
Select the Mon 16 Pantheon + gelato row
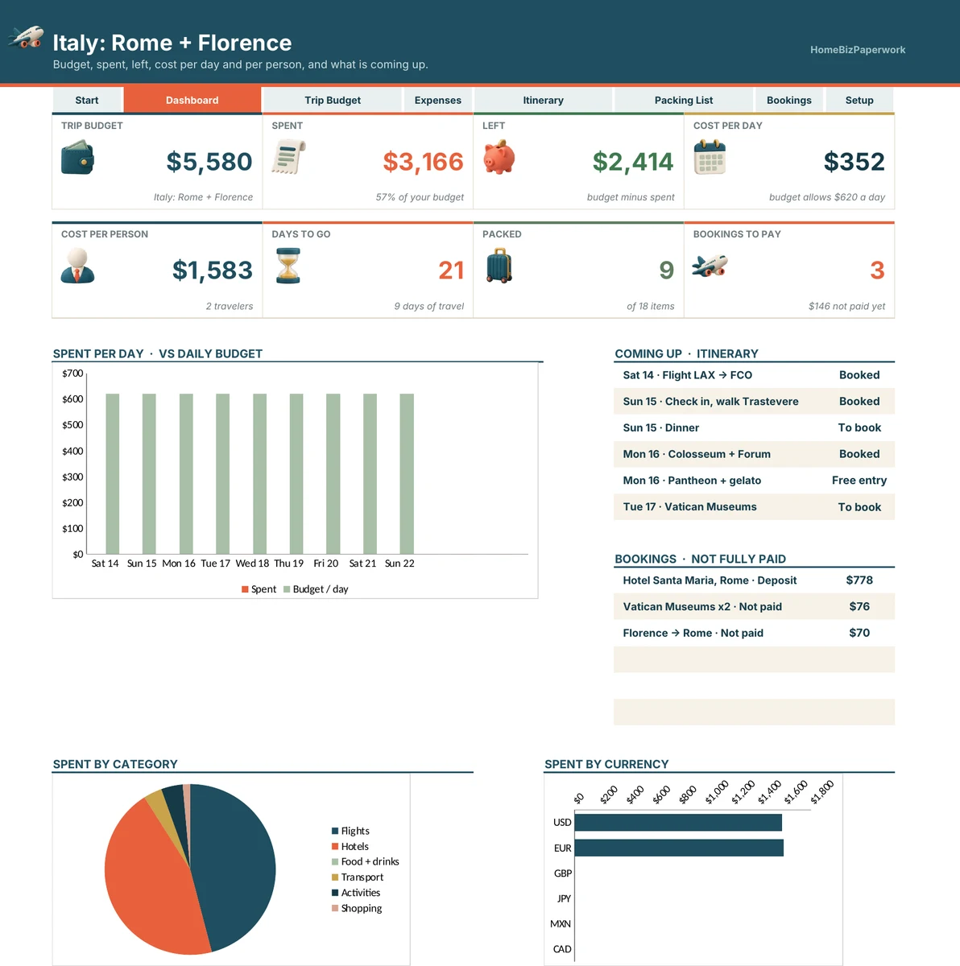tap(754, 481)
